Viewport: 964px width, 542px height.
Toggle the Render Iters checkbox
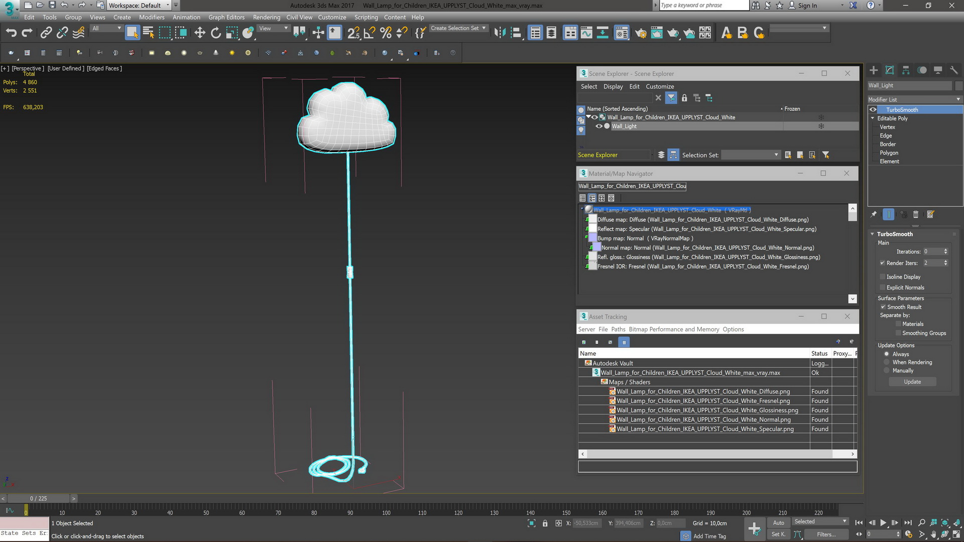(x=882, y=263)
